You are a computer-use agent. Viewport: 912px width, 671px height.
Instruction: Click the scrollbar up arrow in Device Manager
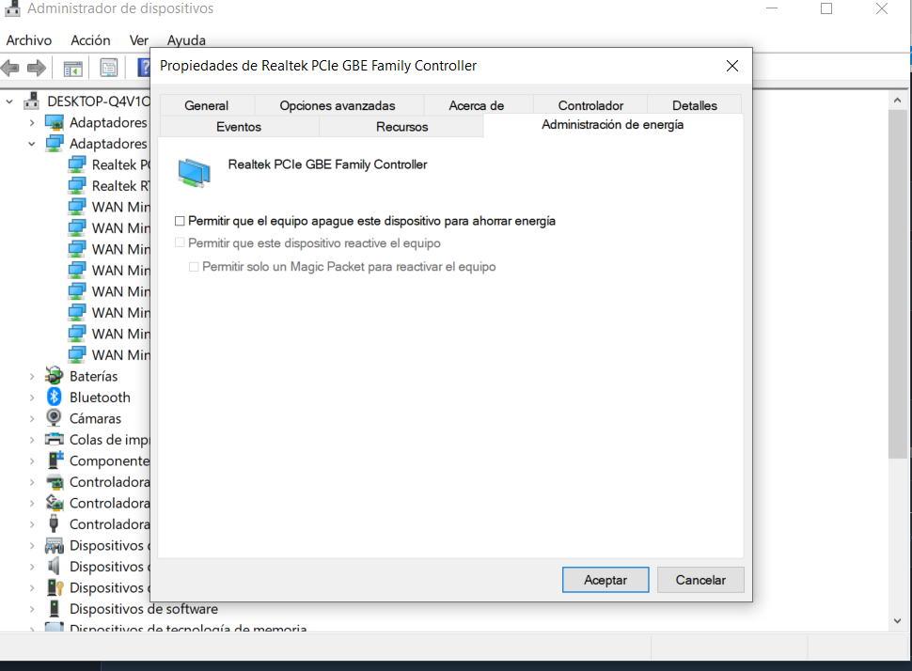898,101
